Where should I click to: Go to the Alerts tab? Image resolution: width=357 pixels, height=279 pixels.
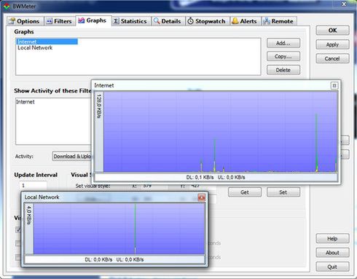pos(245,21)
